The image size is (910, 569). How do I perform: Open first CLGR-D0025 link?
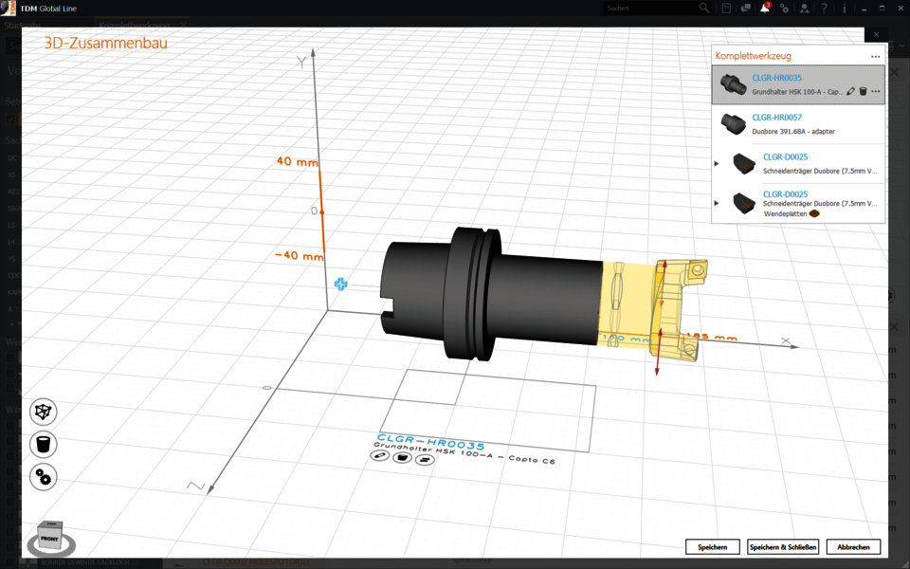tap(785, 156)
